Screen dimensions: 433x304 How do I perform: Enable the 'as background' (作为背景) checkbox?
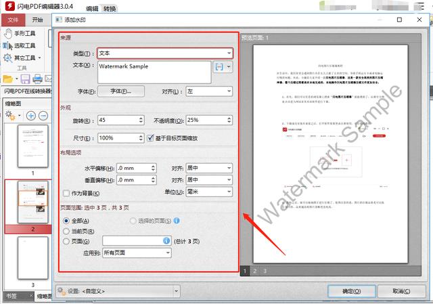66,193
